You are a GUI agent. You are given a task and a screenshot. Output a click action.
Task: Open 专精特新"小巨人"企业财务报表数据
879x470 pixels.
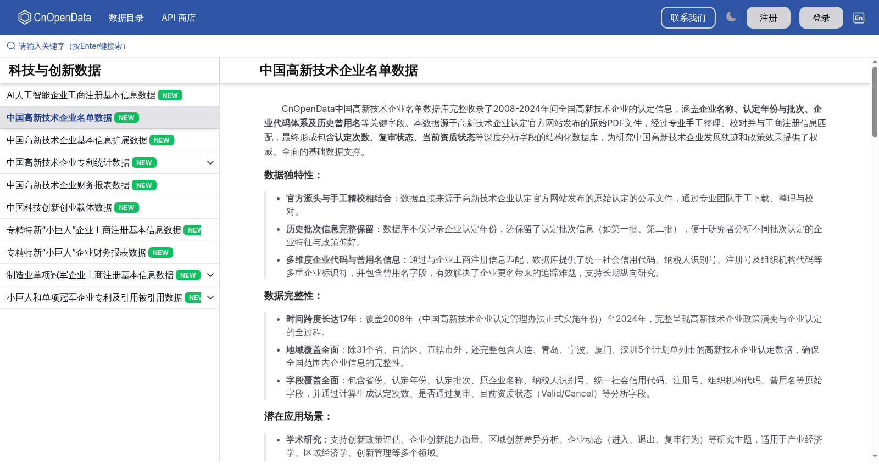point(76,252)
